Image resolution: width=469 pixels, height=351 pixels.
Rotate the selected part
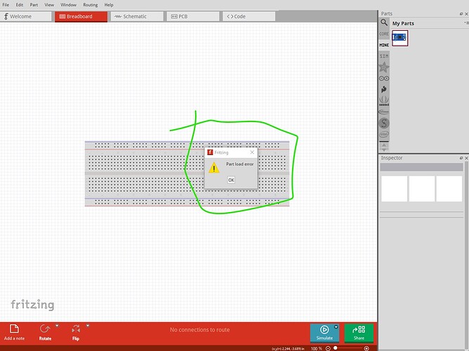pyautogui.click(x=45, y=329)
